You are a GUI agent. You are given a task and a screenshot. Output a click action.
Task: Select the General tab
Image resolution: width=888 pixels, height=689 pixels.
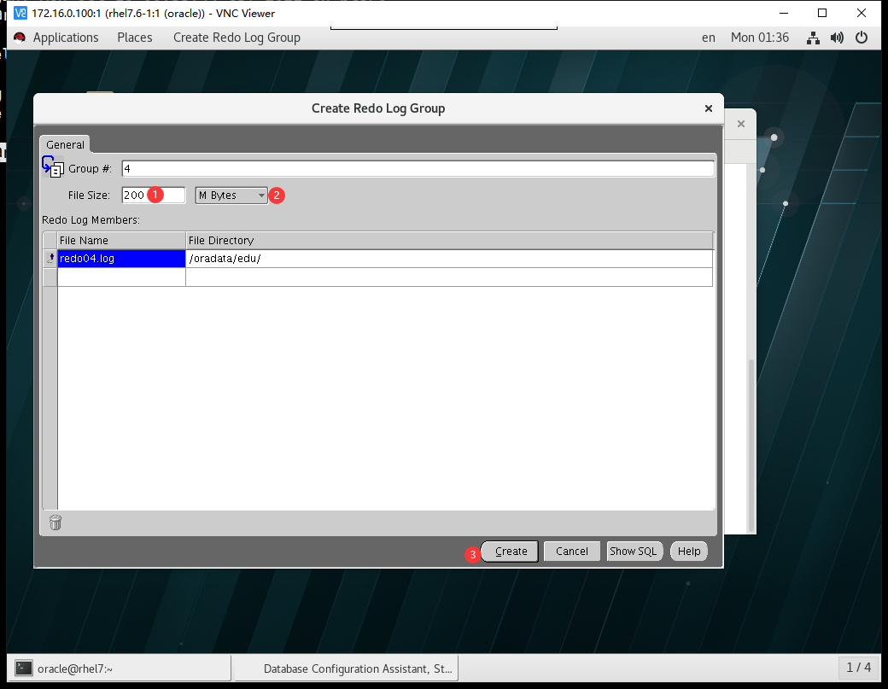click(x=65, y=144)
